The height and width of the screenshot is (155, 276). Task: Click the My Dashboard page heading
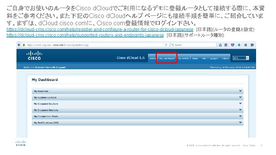click(45, 80)
